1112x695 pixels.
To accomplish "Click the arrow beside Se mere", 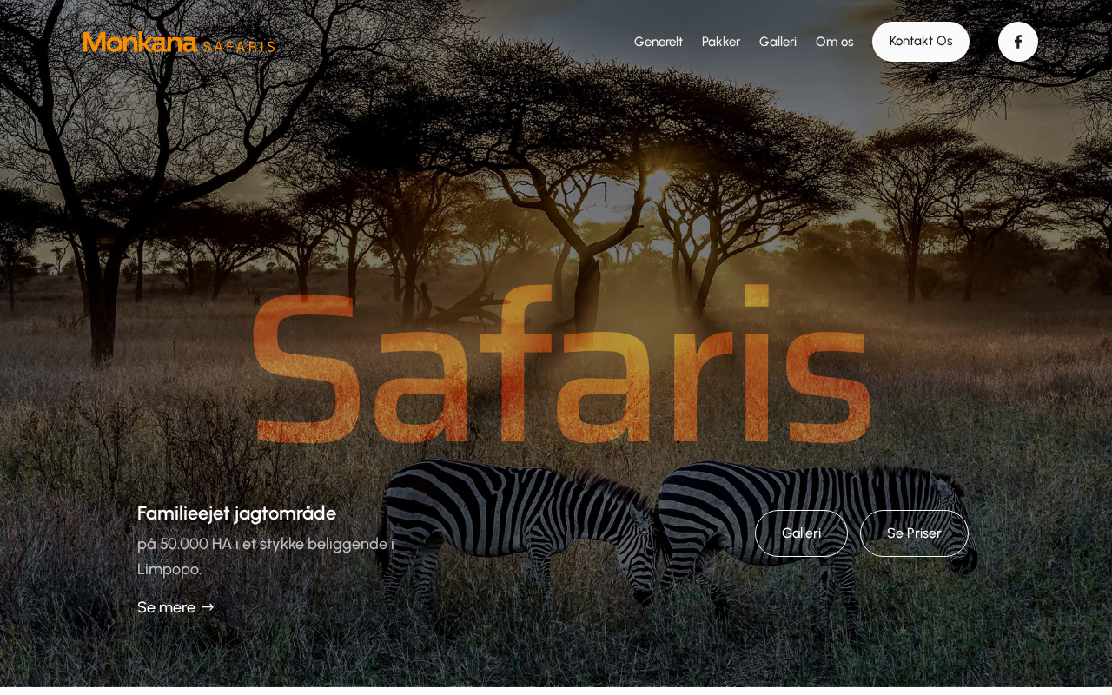I will pos(208,607).
